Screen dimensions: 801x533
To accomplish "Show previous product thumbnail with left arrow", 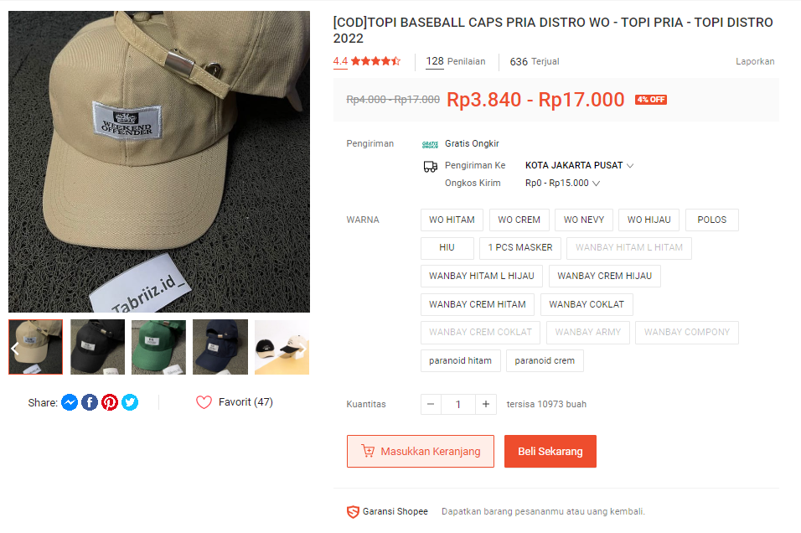I will (15, 349).
